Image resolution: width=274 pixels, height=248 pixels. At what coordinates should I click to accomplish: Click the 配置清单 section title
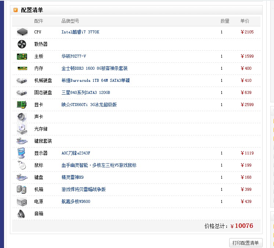pyautogui.click(x=32, y=10)
